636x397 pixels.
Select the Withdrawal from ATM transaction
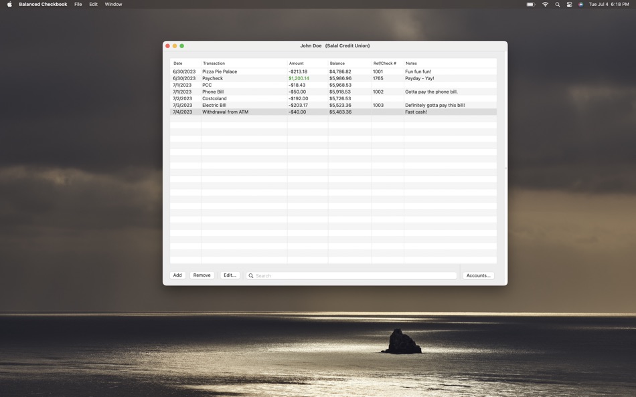click(333, 112)
